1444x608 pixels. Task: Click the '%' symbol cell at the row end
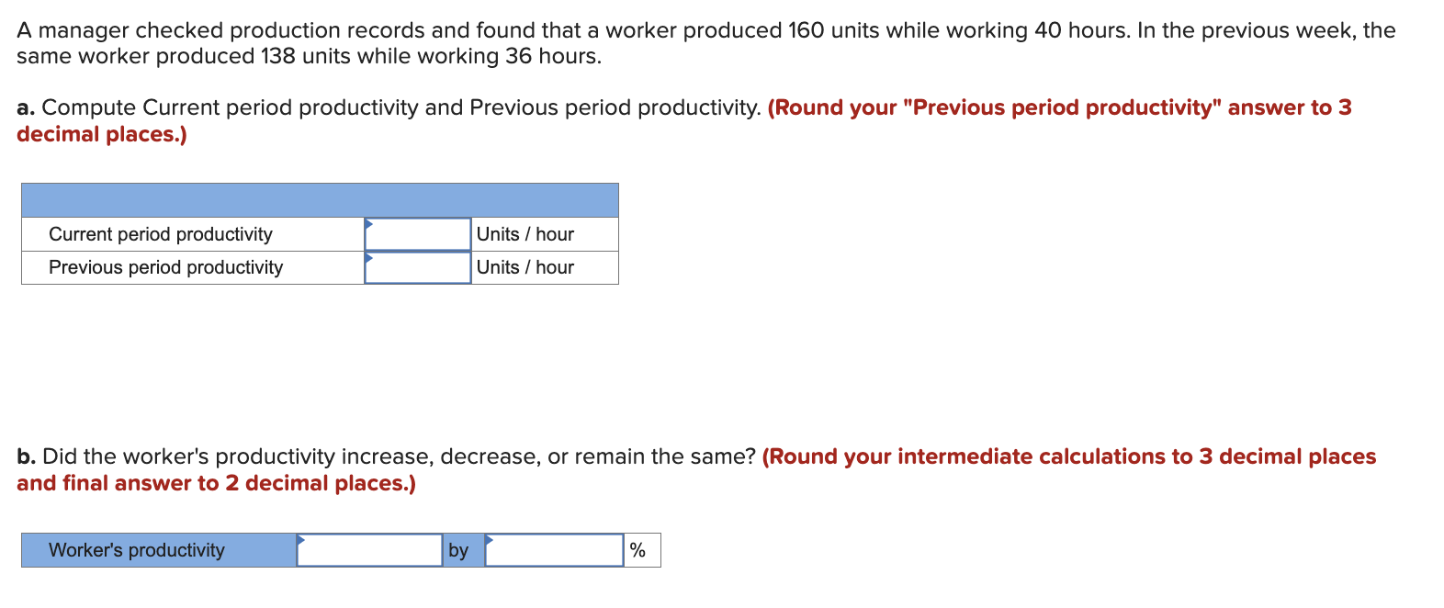click(x=640, y=550)
